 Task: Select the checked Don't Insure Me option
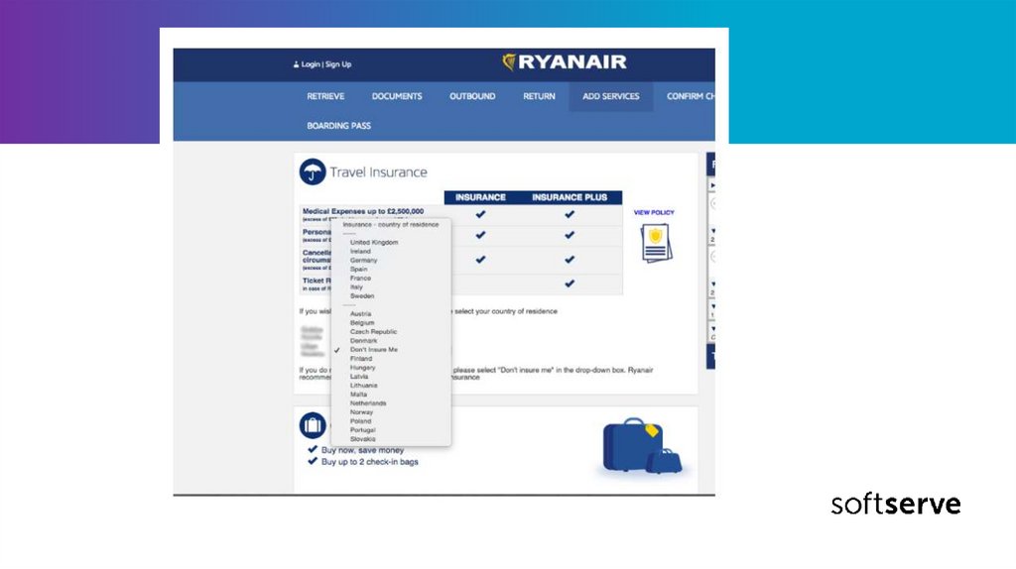click(x=374, y=350)
